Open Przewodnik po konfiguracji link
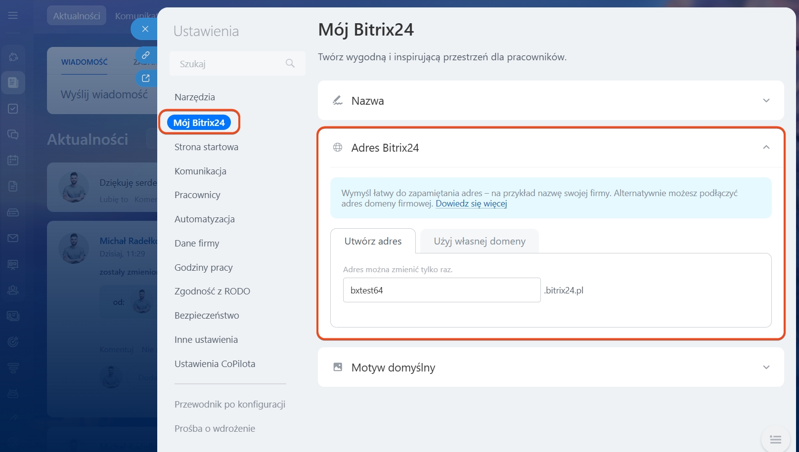 pyautogui.click(x=230, y=405)
